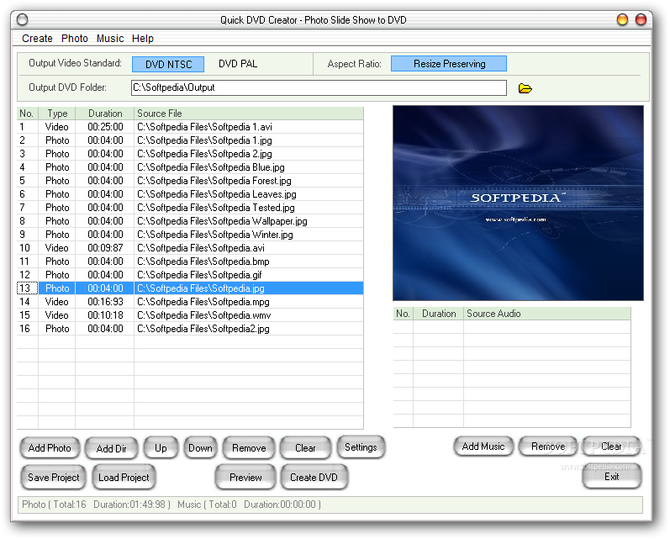Click the Type column header
Image resolution: width=670 pixels, height=539 pixels.
(x=57, y=114)
